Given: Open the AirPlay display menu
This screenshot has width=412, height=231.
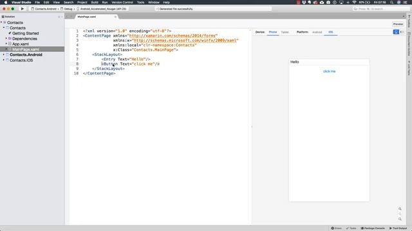Looking at the screenshot, I should (341, 3).
